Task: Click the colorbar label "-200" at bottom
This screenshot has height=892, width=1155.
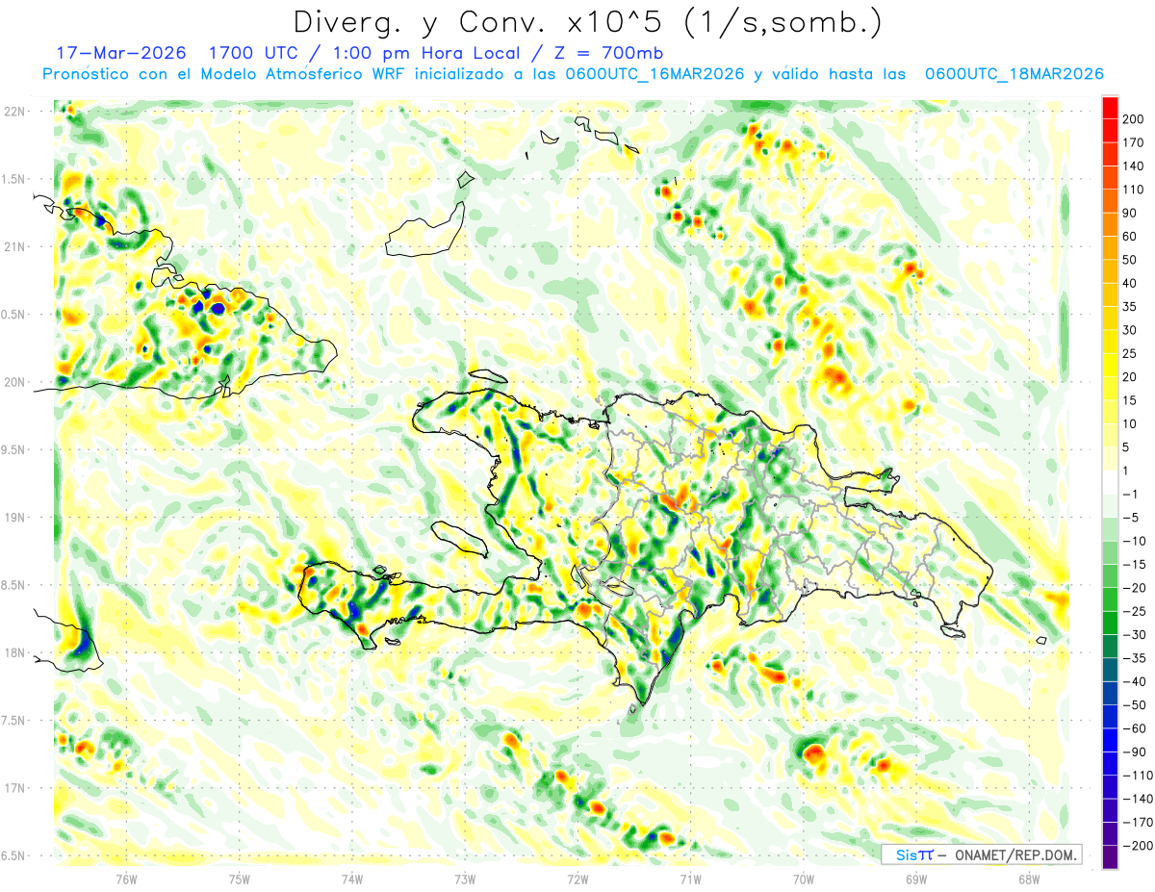Action: pyautogui.click(x=1138, y=846)
